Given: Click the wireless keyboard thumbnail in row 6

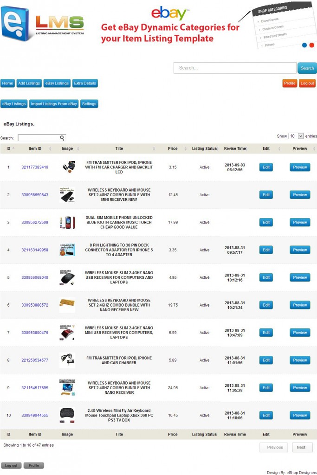Looking at the screenshot, I should 67,305.
